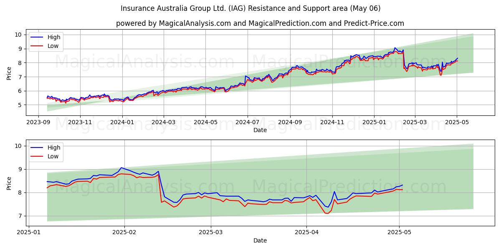Click the '2025-05' tick label on top chart

pyautogui.click(x=457, y=122)
